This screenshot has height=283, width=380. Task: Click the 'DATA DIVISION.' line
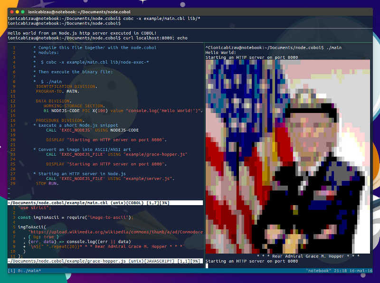click(54, 101)
